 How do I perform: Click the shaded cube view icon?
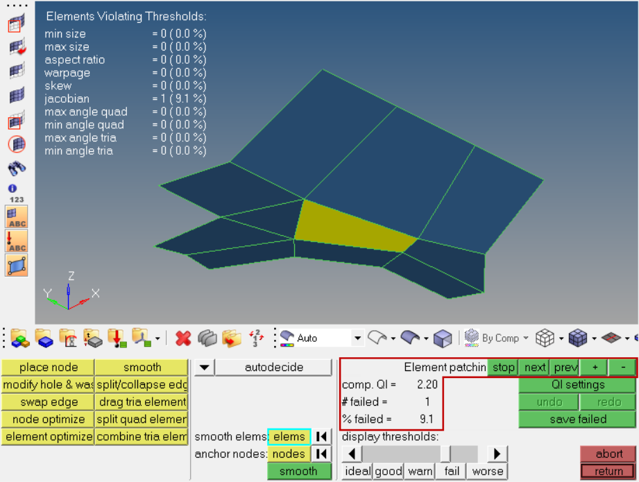pyautogui.click(x=443, y=338)
